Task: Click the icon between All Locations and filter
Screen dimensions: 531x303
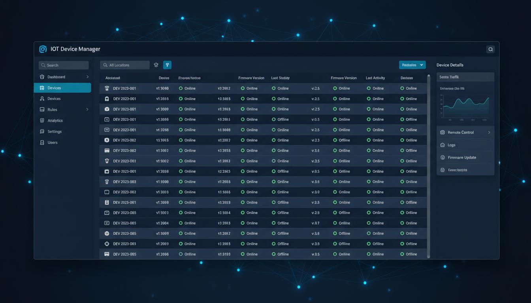Action: tap(156, 65)
